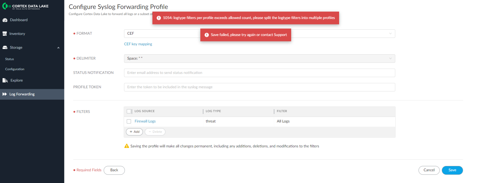Click the error icon in Save failed alert
This screenshot has height=183, width=481.
pyautogui.click(x=207, y=35)
